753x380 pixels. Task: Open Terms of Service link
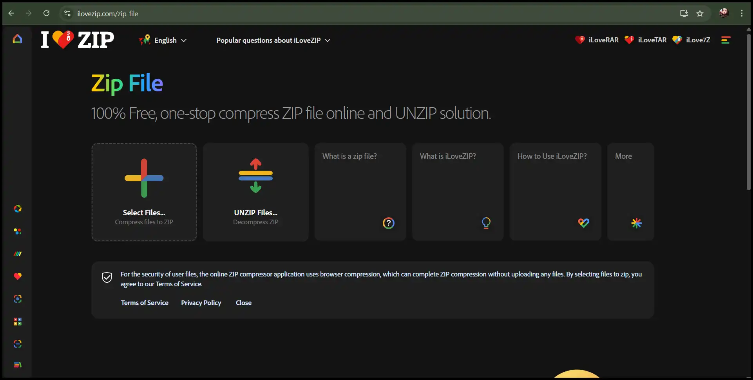[x=145, y=303]
